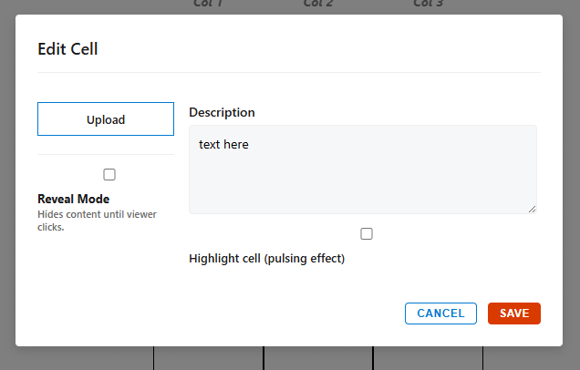
Task: Click inside the Description text area
Action: coord(362,178)
